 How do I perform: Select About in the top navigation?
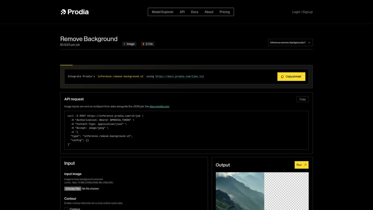pyautogui.click(x=209, y=12)
